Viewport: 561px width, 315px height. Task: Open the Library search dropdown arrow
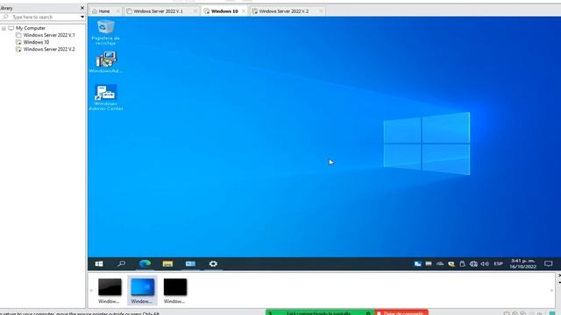coord(82,17)
